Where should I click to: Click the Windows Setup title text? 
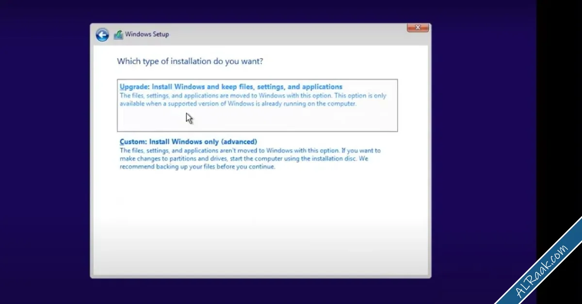(147, 34)
